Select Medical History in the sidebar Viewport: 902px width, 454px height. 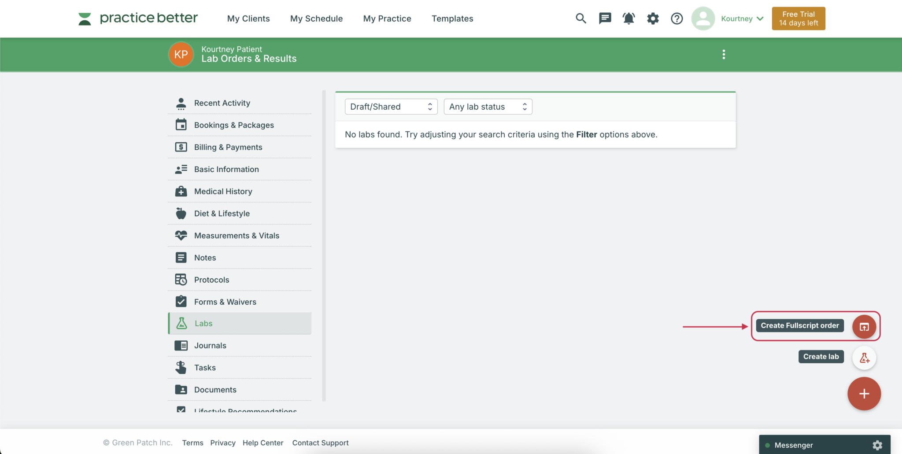223,191
